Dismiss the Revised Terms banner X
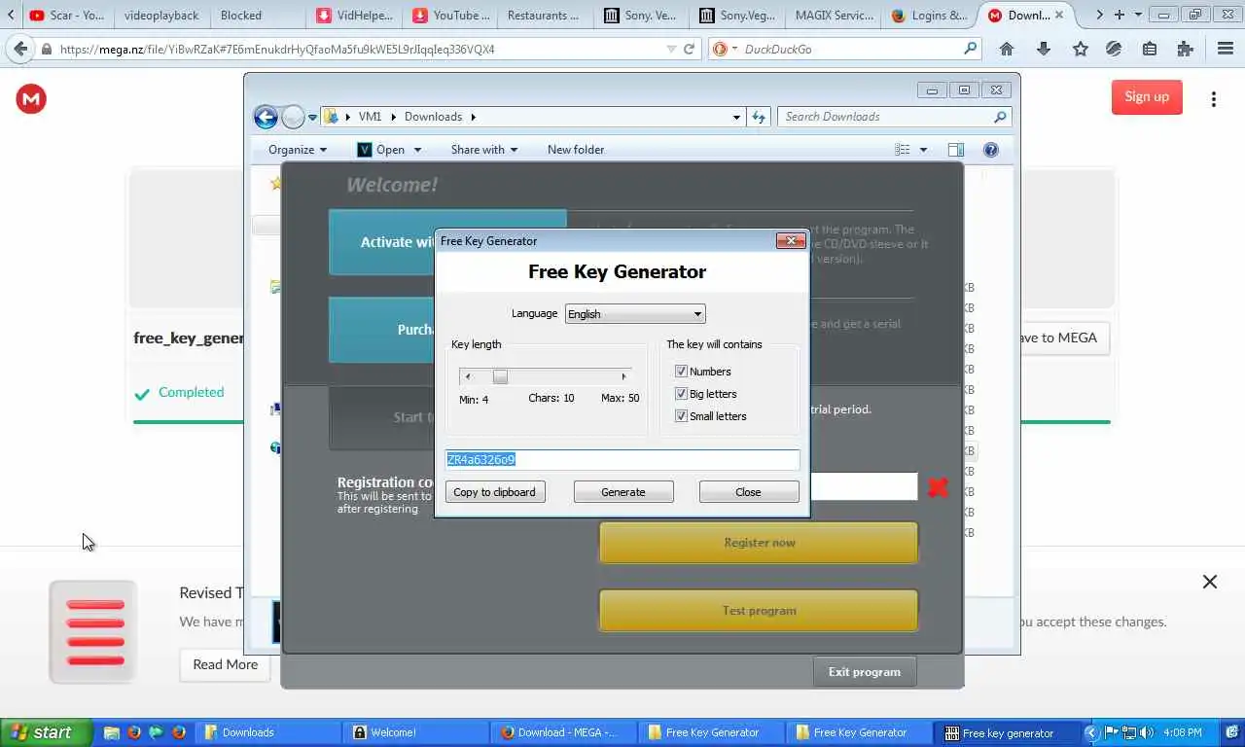 (1210, 582)
